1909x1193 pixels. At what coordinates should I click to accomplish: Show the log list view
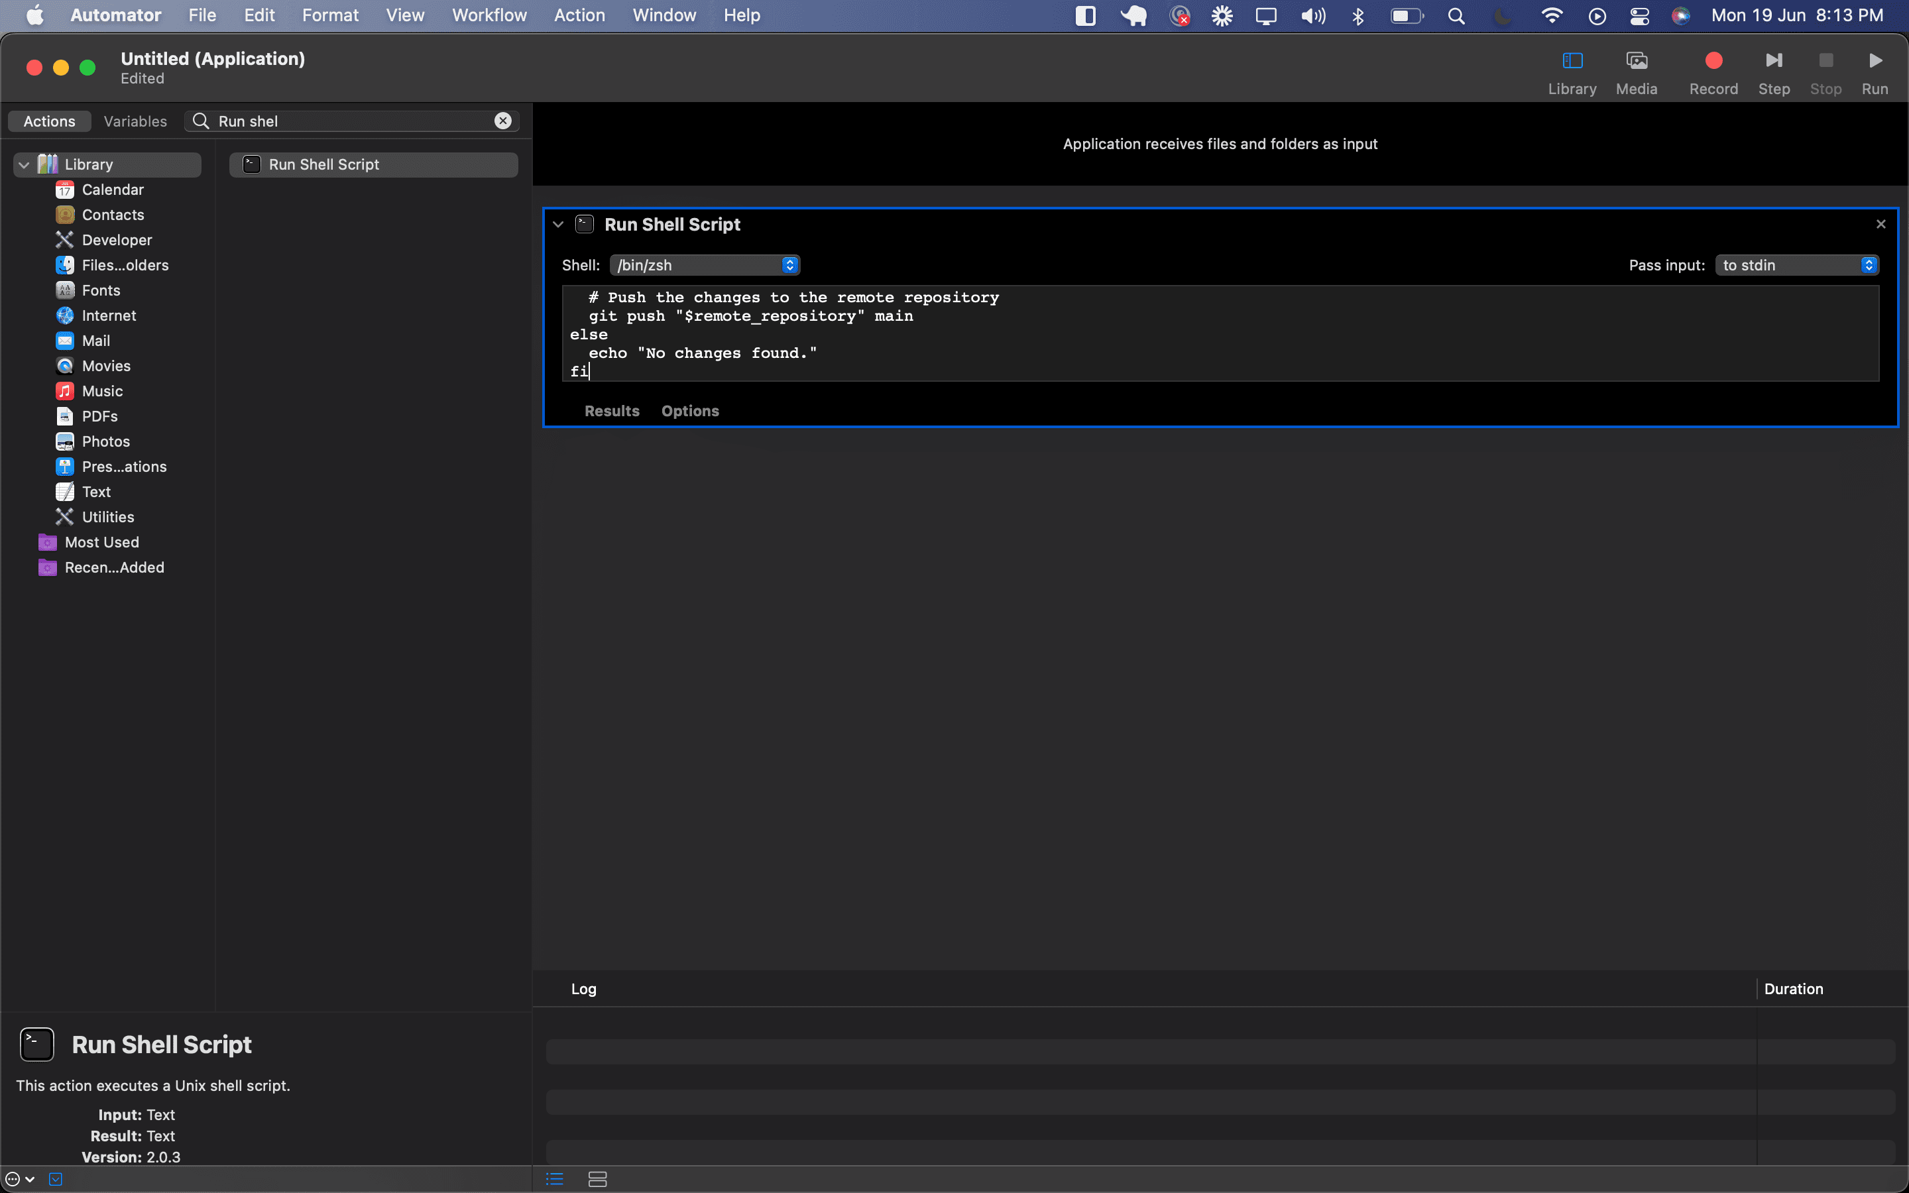coord(555,1179)
